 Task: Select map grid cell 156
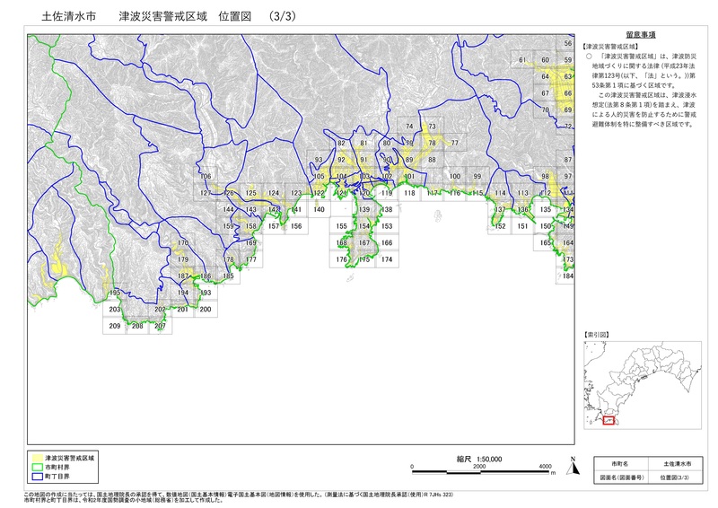[x=296, y=226]
